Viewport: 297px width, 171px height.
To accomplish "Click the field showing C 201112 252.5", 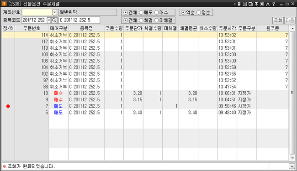I will pyautogui.click(x=79, y=20).
